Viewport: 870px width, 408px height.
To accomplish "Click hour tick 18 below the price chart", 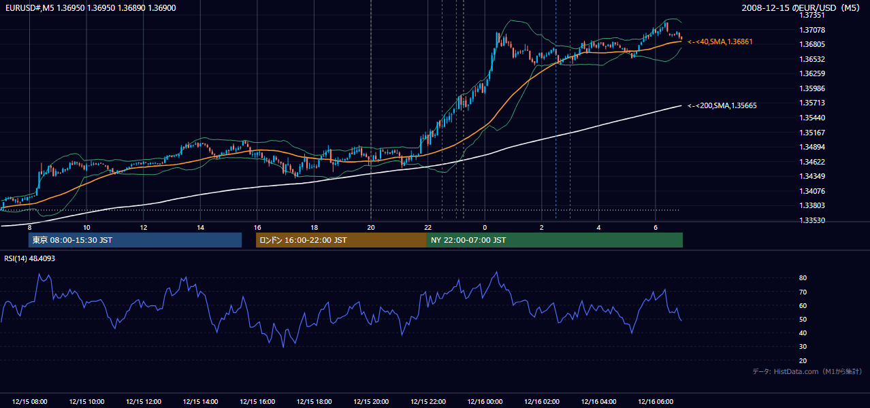I will coord(314,227).
